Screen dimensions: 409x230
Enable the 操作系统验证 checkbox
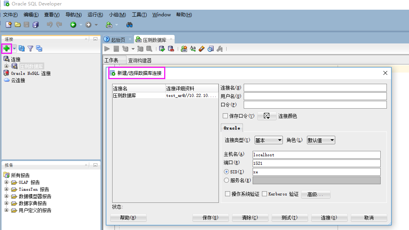click(x=227, y=194)
